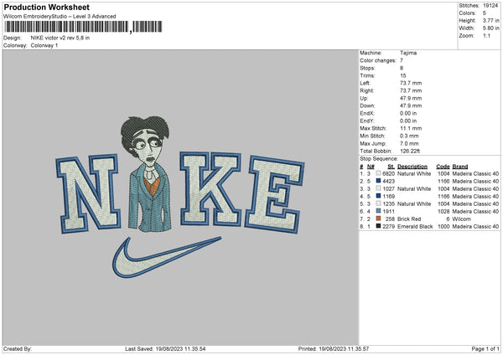Click the Emerald Black color swatch
Viewport: 503px width, 355px height.
378,226
